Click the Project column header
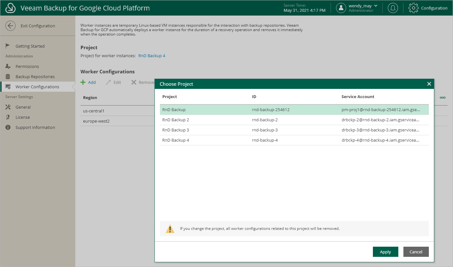Image resolution: width=453 pixels, height=267 pixels. click(x=169, y=97)
